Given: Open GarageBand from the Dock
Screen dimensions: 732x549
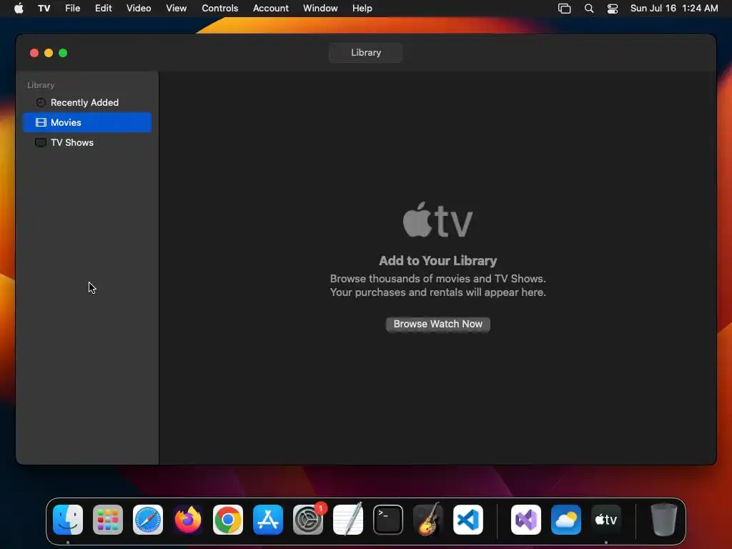Looking at the screenshot, I should point(427,520).
